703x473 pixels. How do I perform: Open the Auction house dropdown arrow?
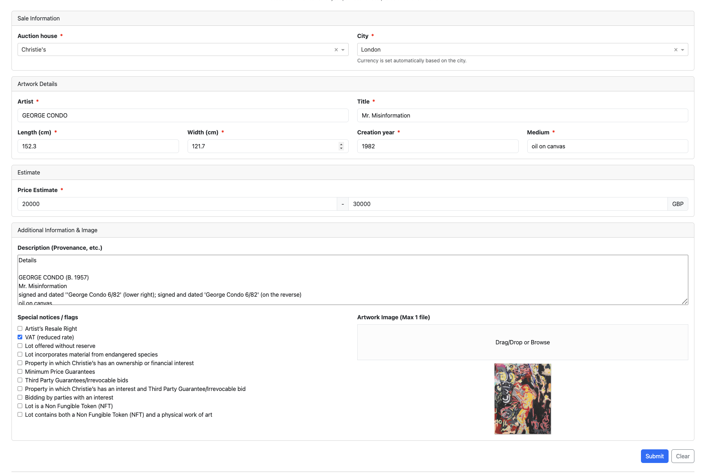pyautogui.click(x=343, y=49)
